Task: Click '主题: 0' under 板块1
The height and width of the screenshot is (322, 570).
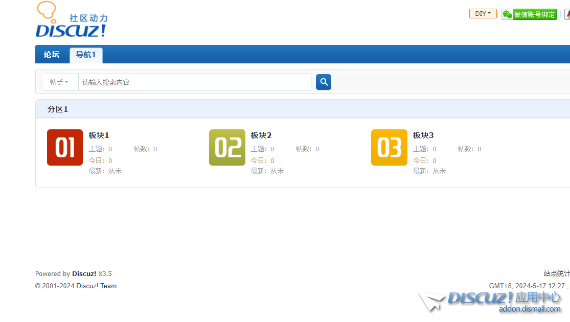Action: [x=100, y=149]
